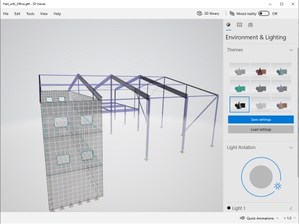
Task: Collapse the Themes section chevron
Action: click(291, 50)
